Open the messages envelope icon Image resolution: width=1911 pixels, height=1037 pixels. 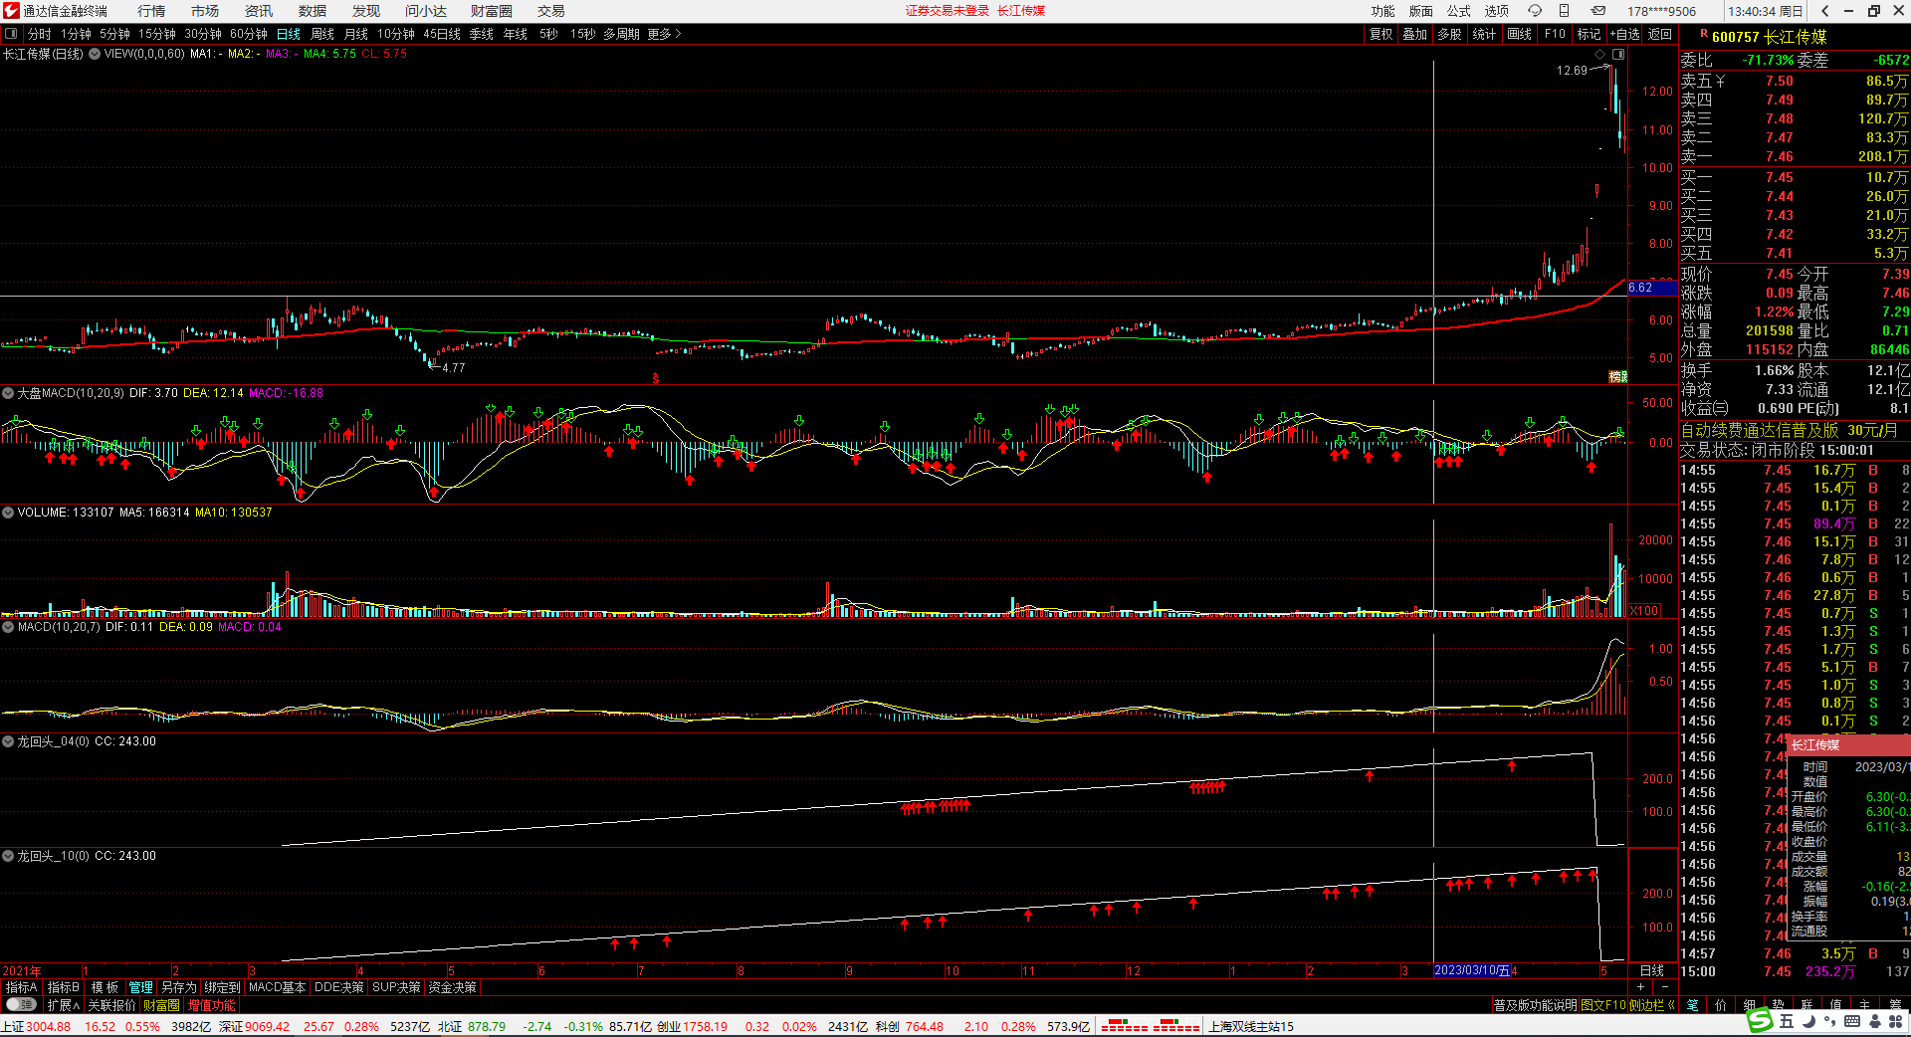(x=1598, y=11)
